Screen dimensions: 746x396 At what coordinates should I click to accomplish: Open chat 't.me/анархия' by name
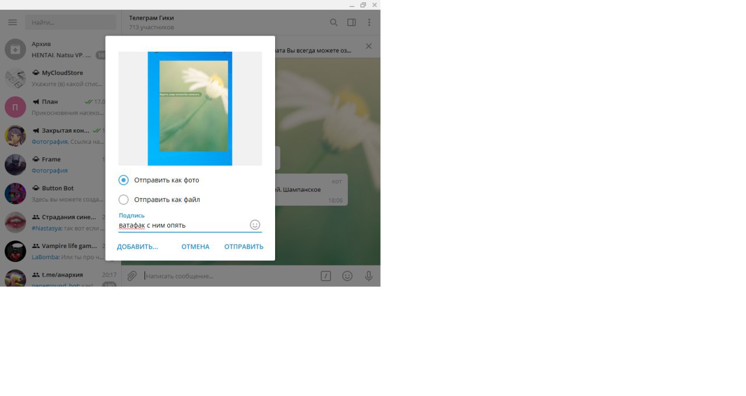pos(62,275)
